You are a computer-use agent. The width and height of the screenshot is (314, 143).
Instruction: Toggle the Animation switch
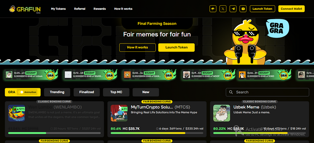[x=21, y=92]
